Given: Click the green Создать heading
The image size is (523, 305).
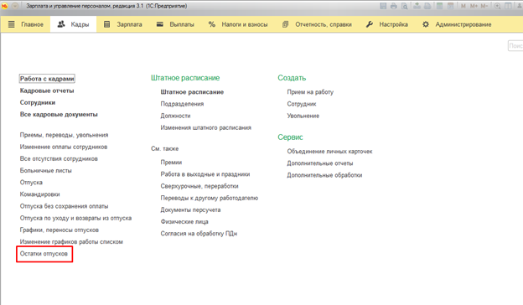Looking at the screenshot, I should coord(292,78).
